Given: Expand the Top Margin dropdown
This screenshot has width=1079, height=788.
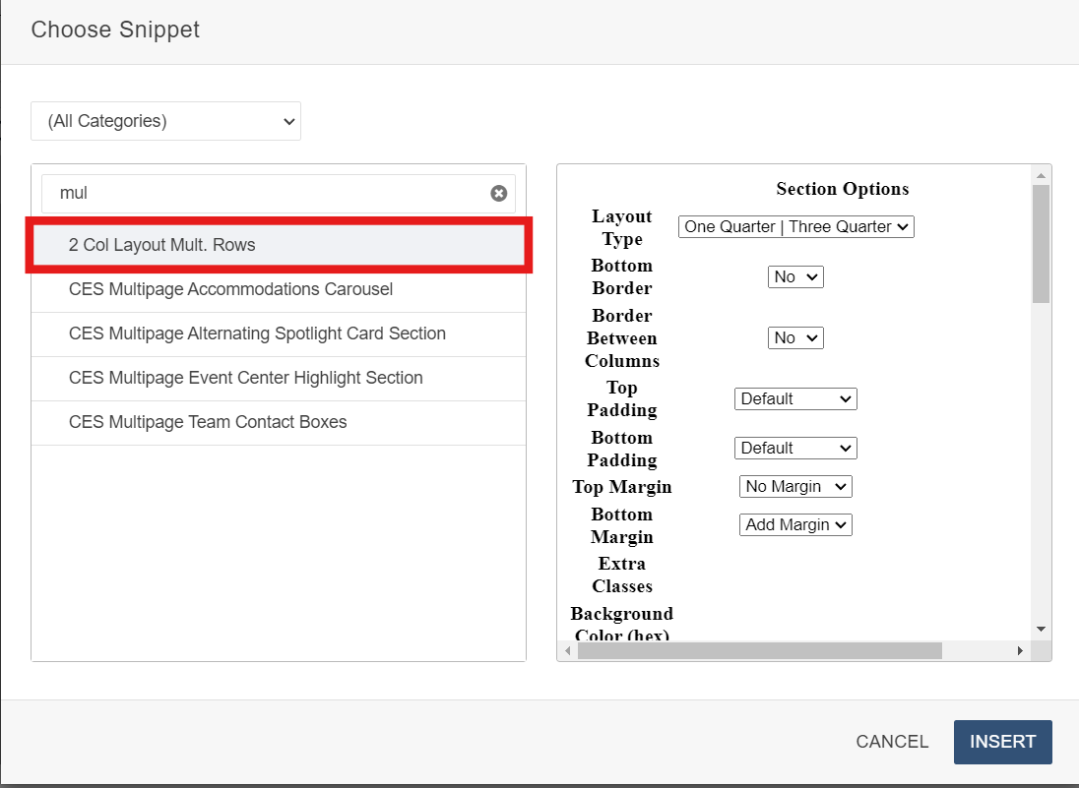Looking at the screenshot, I should pyautogui.click(x=794, y=486).
